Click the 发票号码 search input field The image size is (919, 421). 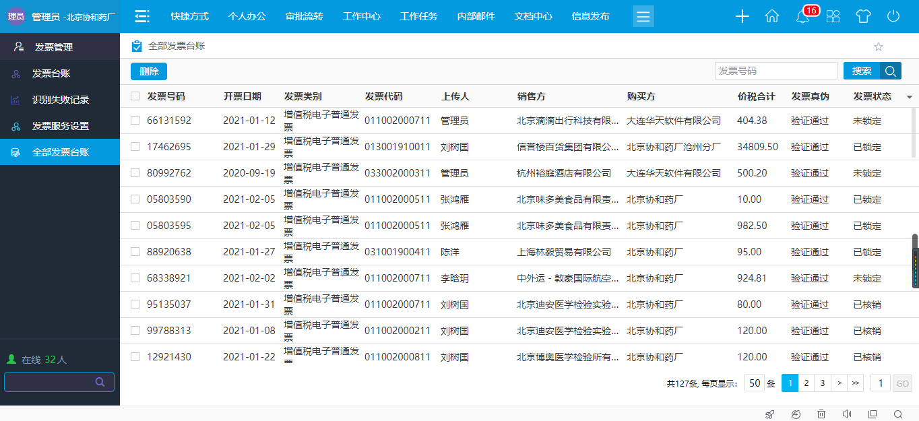click(x=775, y=71)
